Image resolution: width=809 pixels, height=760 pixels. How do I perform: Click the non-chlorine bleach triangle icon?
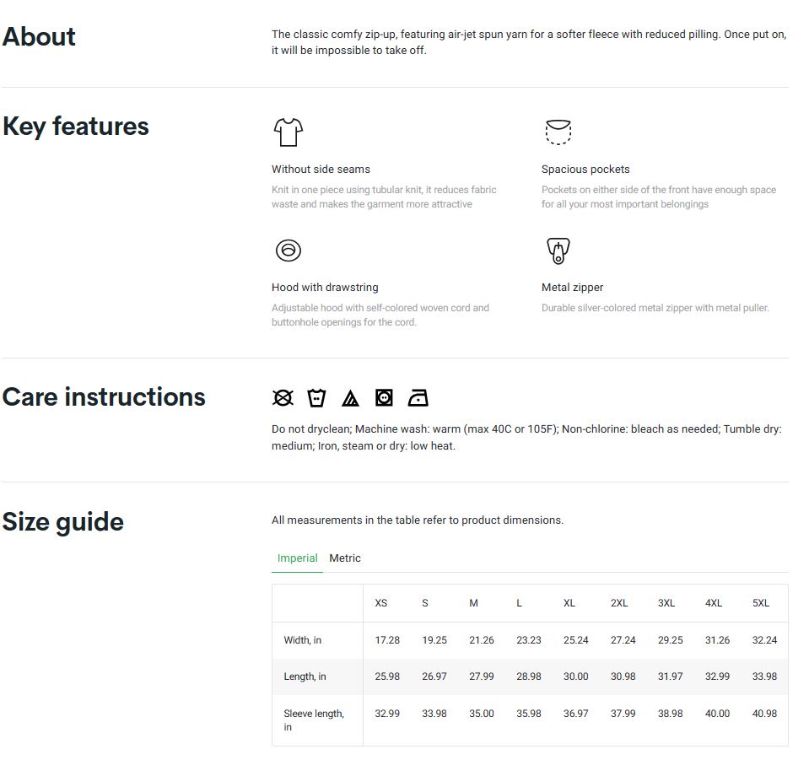coord(350,398)
